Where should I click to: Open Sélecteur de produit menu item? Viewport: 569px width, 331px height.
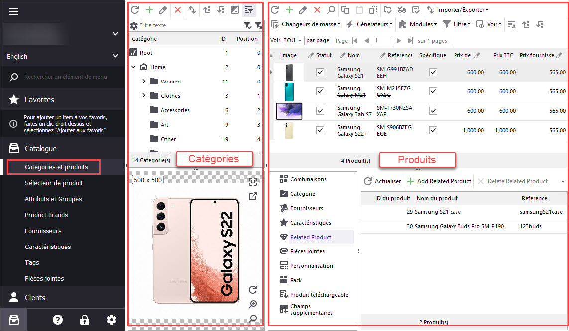tap(54, 183)
